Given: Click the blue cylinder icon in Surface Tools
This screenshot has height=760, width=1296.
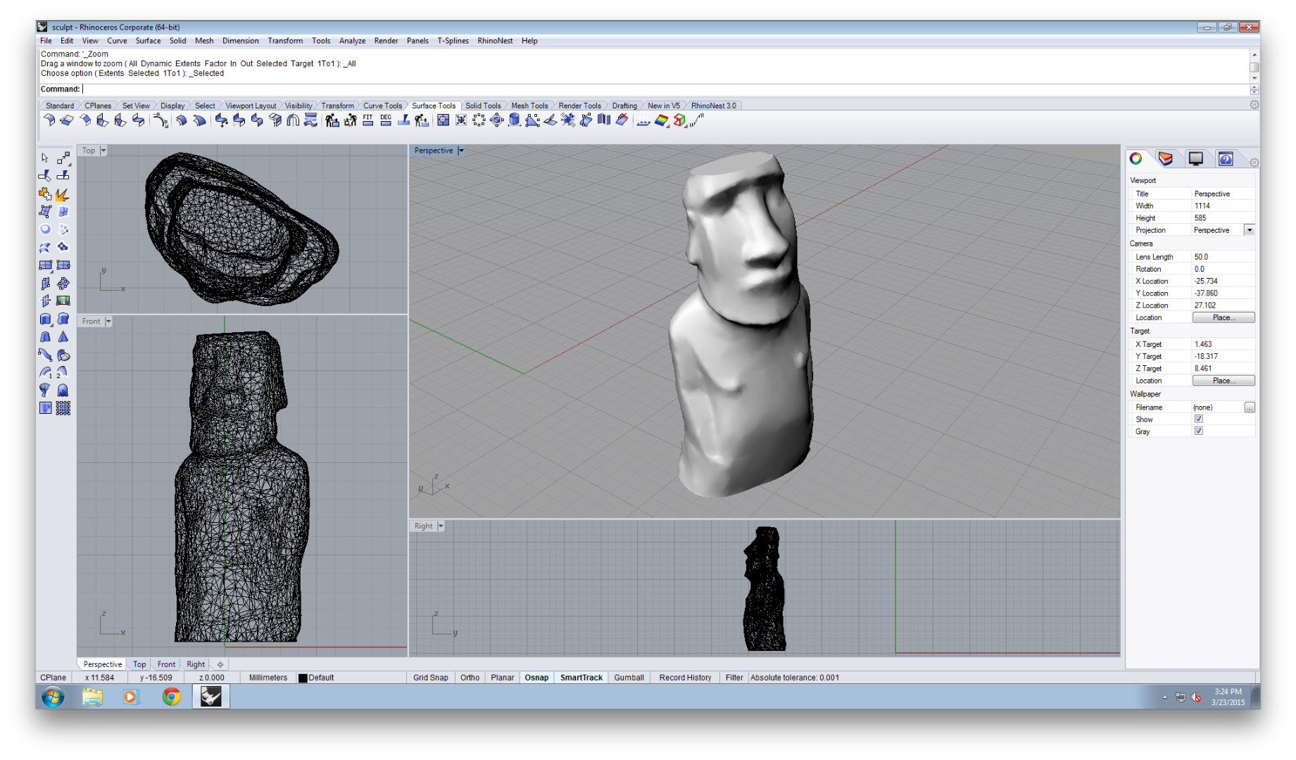Looking at the screenshot, I should point(515,120).
